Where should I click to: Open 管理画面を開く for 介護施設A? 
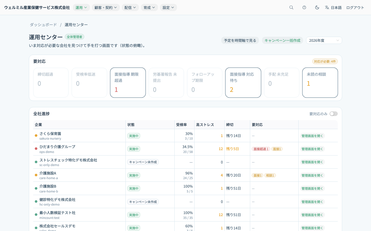312,175
